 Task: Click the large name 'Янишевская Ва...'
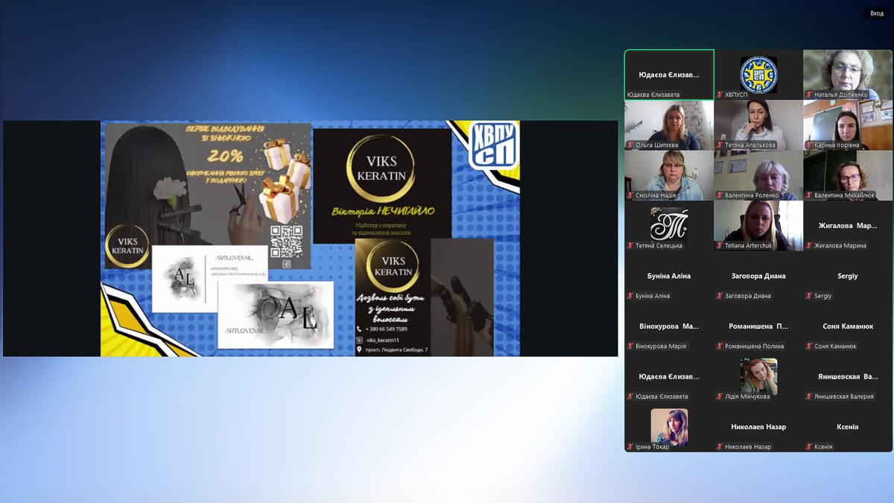848,376
